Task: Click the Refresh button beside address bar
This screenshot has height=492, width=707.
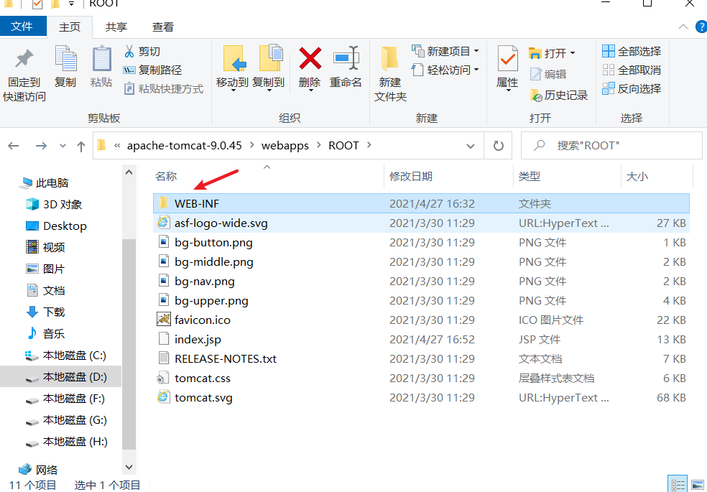Action: (x=498, y=146)
